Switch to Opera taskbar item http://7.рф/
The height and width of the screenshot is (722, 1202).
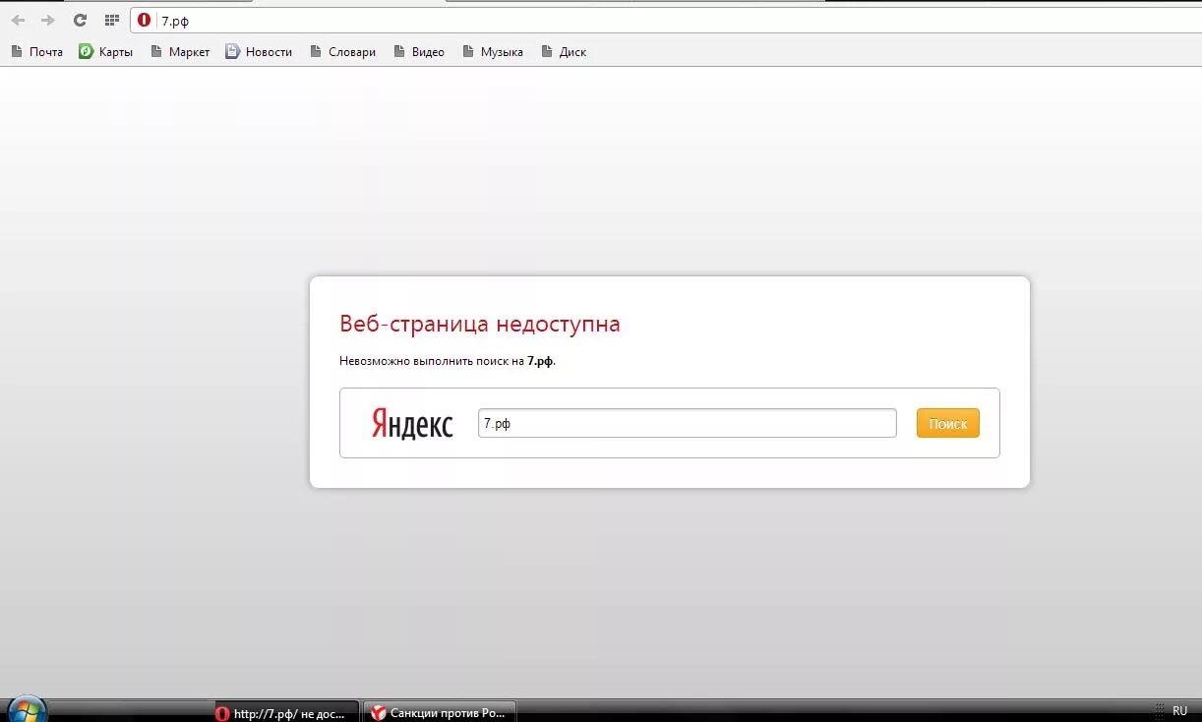pos(285,712)
